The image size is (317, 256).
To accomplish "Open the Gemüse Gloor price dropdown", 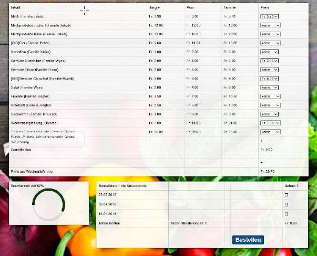I will [269, 70].
